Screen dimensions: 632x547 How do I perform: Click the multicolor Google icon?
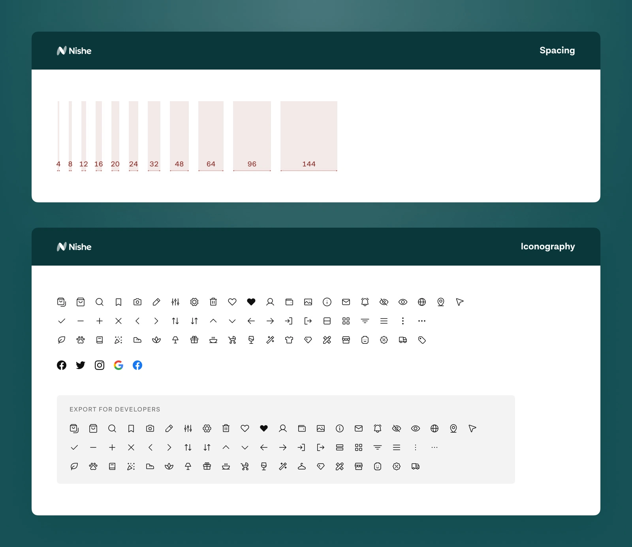pyautogui.click(x=118, y=365)
